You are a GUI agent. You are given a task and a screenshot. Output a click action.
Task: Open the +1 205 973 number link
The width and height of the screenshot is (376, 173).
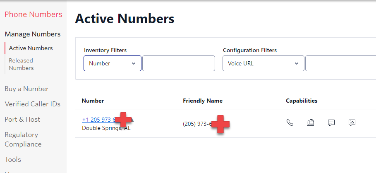[x=98, y=120]
